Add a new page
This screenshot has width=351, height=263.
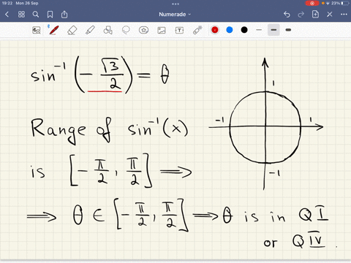[x=315, y=15]
